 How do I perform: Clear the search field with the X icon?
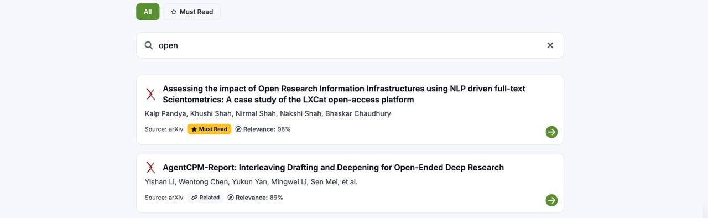point(550,45)
